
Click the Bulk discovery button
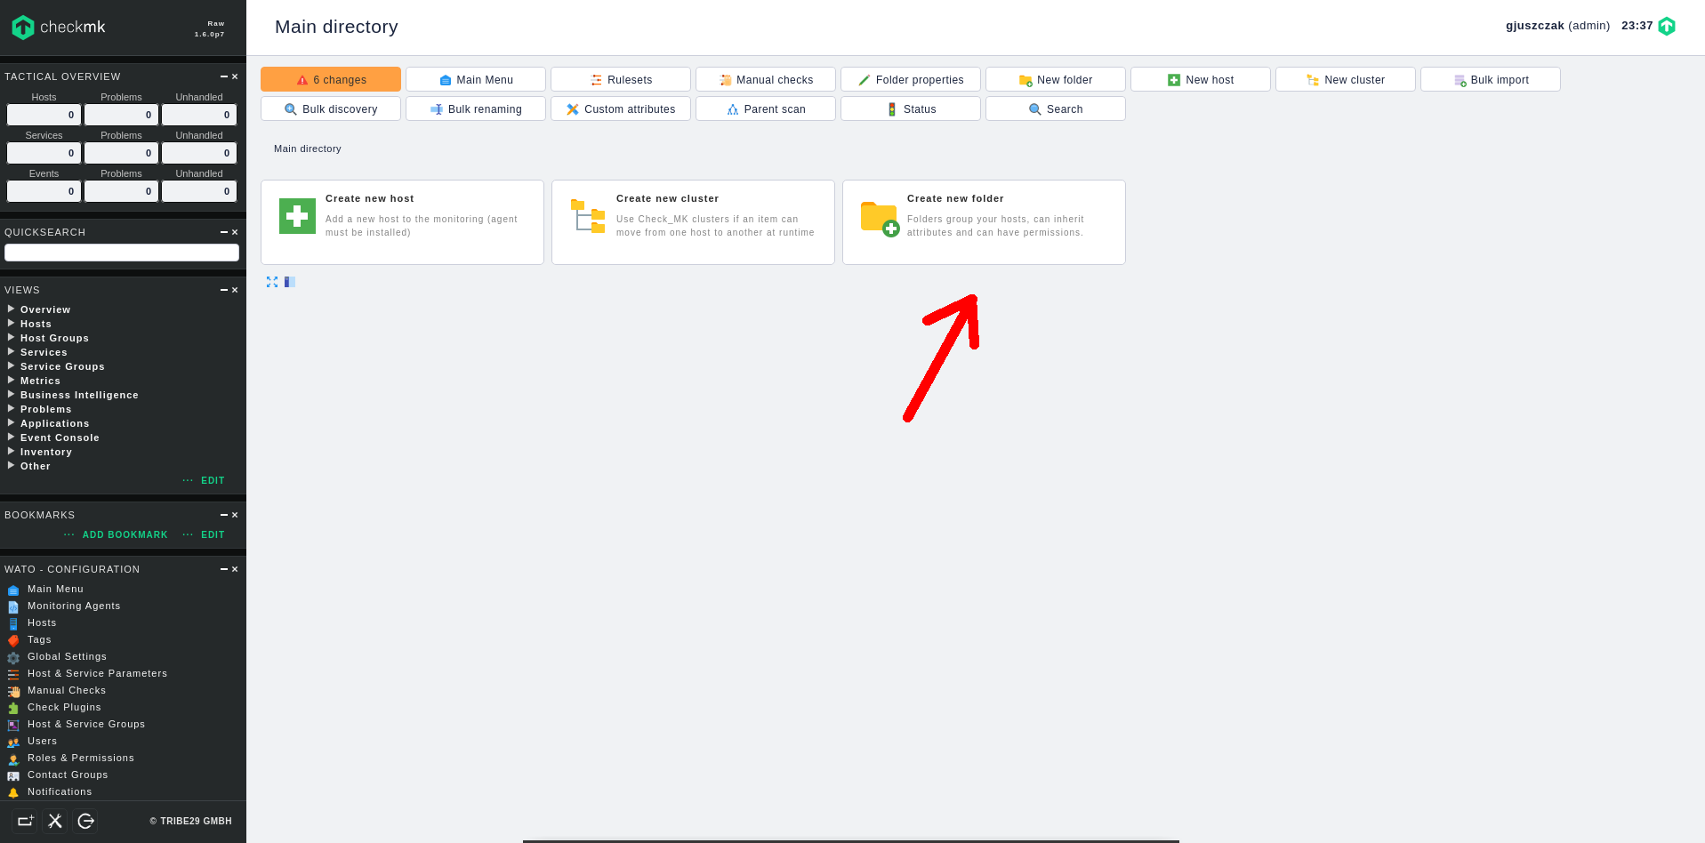pyautogui.click(x=331, y=108)
